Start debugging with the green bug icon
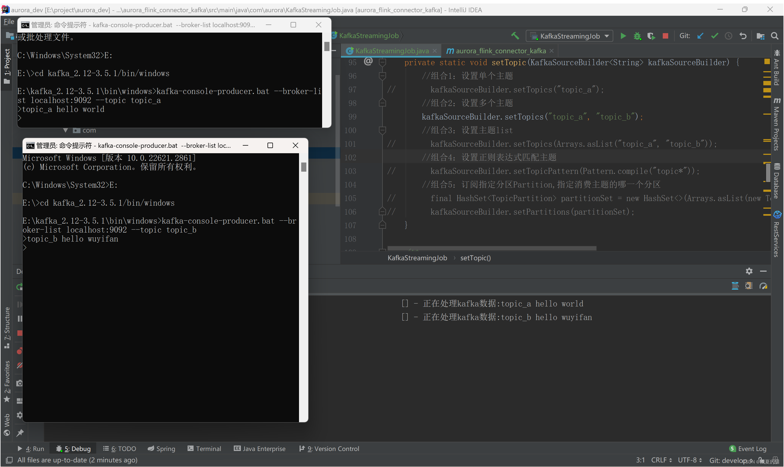This screenshot has width=784, height=467. pyautogui.click(x=637, y=36)
